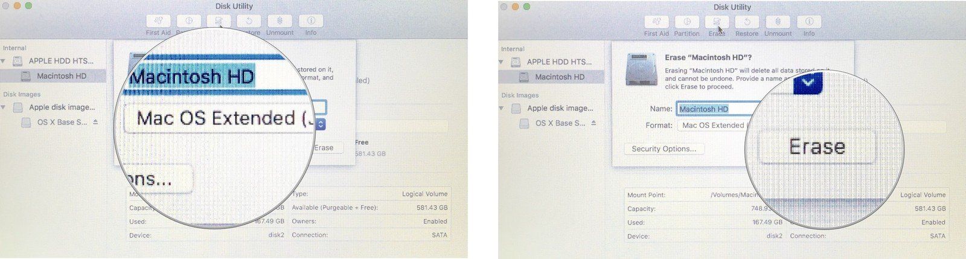This screenshot has width=966, height=259.
Task: Open the magnified Mac OS Extended (J format dropdown
Action: point(220,118)
